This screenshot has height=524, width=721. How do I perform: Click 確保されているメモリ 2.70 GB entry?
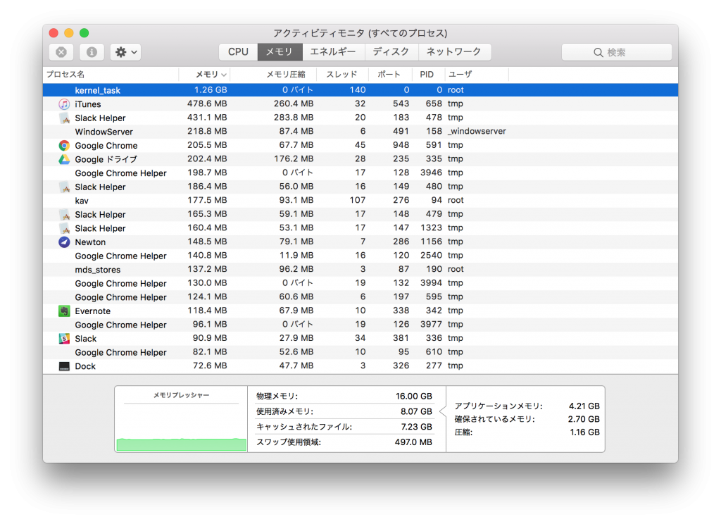[527, 419]
